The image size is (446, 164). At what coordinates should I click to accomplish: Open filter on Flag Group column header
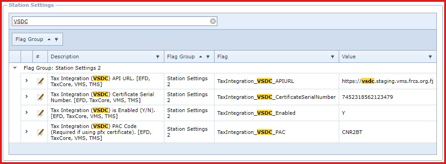(x=208, y=57)
